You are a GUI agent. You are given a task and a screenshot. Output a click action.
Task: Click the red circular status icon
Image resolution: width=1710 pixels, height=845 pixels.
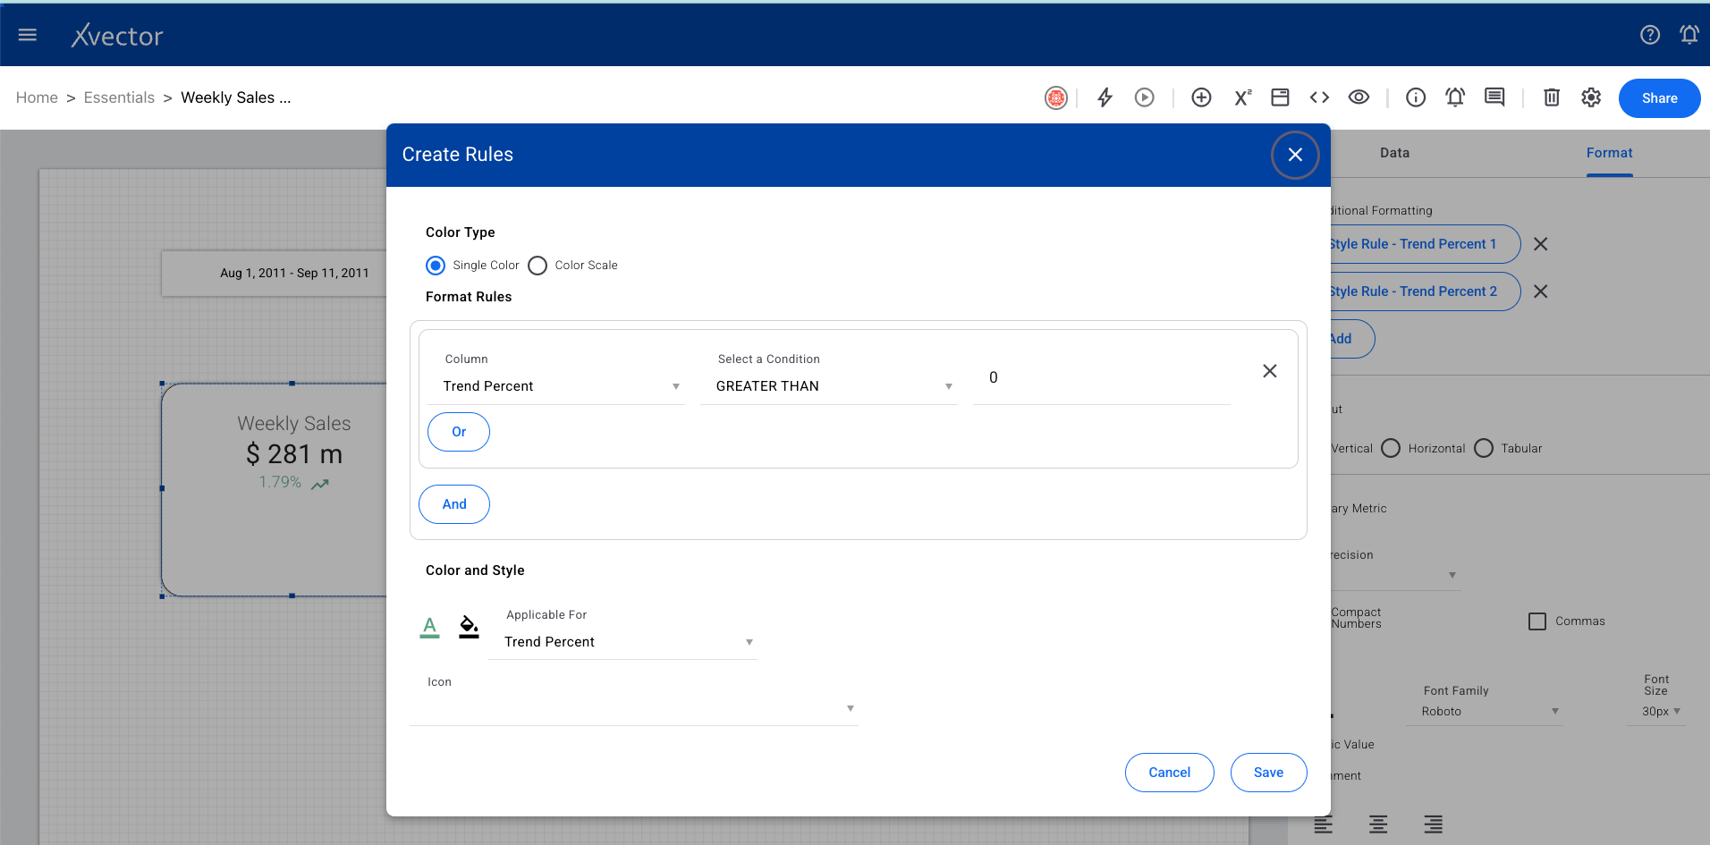click(1056, 97)
